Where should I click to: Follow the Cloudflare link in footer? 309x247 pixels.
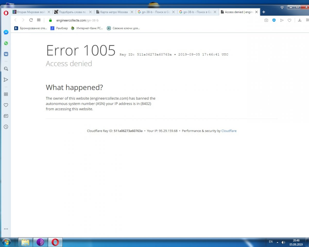point(229,131)
